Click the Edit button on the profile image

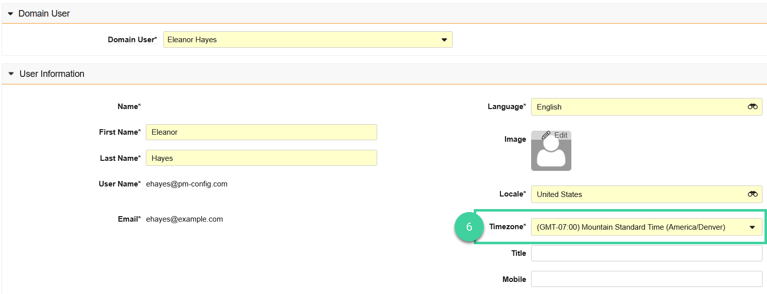[555, 135]
